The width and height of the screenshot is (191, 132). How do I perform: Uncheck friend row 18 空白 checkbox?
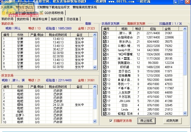tap(105, 105)
